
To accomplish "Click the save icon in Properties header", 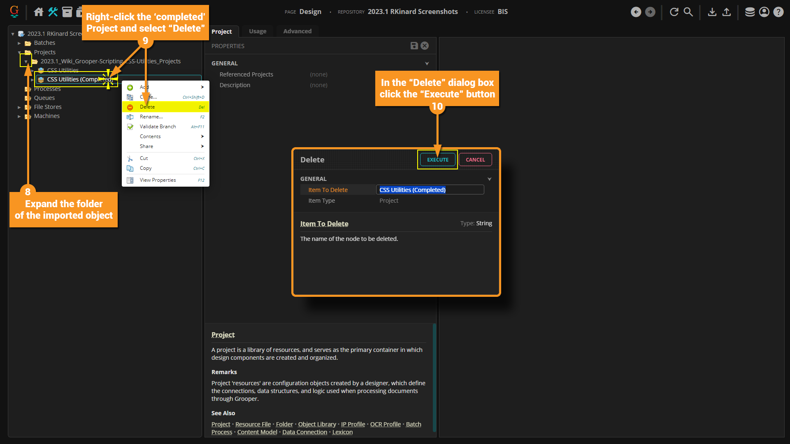I will pyautogui.click(x=414, y=46).
